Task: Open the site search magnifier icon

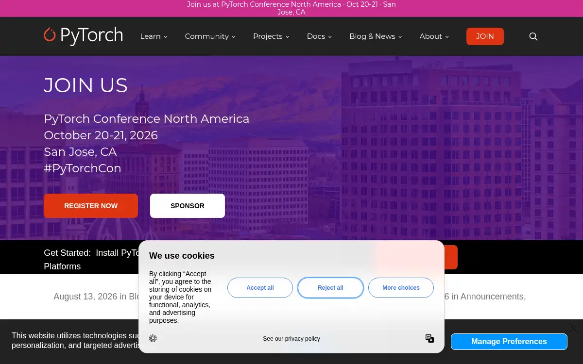Action: pos(533,36)
